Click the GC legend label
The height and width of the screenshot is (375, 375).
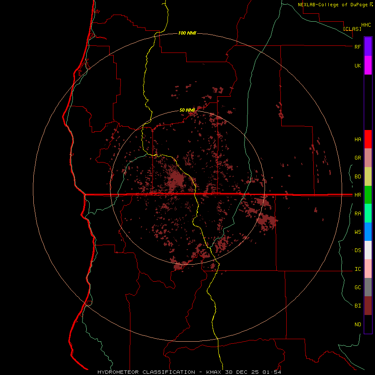click(357, 287)
